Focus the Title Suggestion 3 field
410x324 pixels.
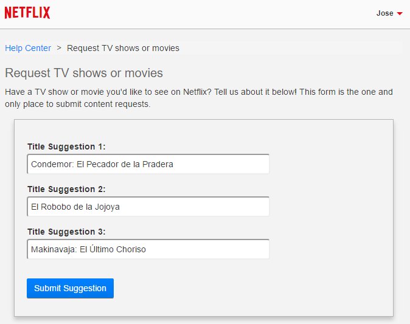pyautogui.click(x=148, y=249)
